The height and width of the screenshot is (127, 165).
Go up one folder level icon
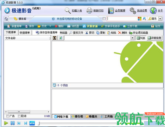(x=55, y=38)
